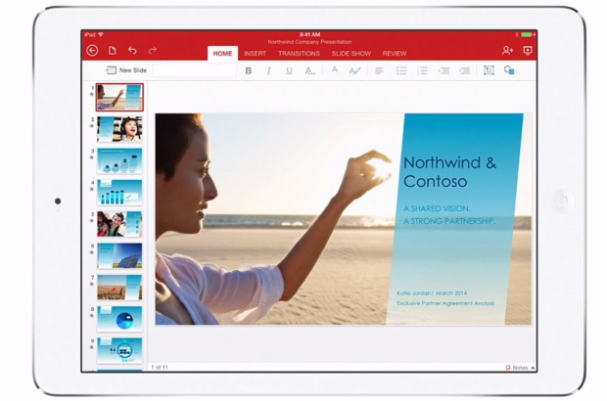Add a New Slide

point(125,70)
